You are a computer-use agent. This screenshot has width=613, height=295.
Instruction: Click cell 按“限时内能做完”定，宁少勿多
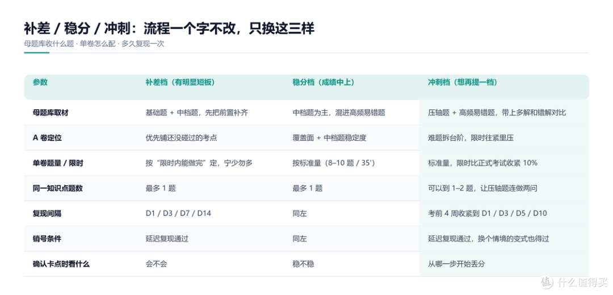coord(199,163)
